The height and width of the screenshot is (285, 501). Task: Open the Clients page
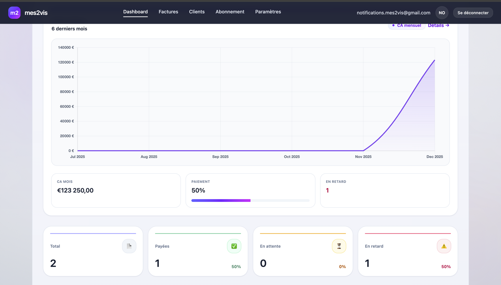click(x=197, y=12)
